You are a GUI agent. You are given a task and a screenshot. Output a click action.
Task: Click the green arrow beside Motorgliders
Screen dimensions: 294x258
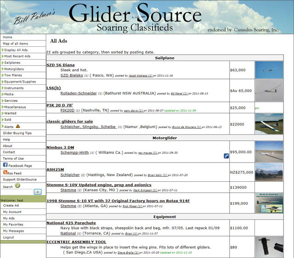(x=3, y=69)
